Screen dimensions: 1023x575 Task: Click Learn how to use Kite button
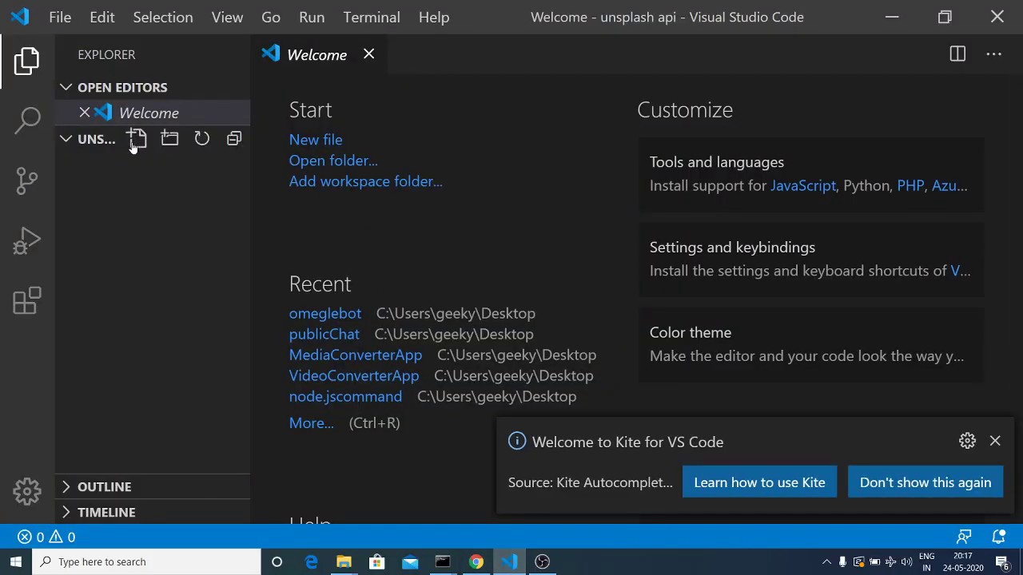[x=759, y=482]
